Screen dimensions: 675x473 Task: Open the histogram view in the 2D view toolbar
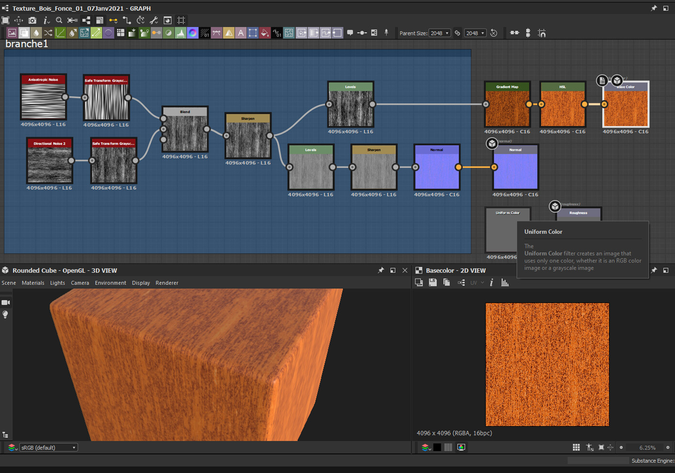pos(505,282)
